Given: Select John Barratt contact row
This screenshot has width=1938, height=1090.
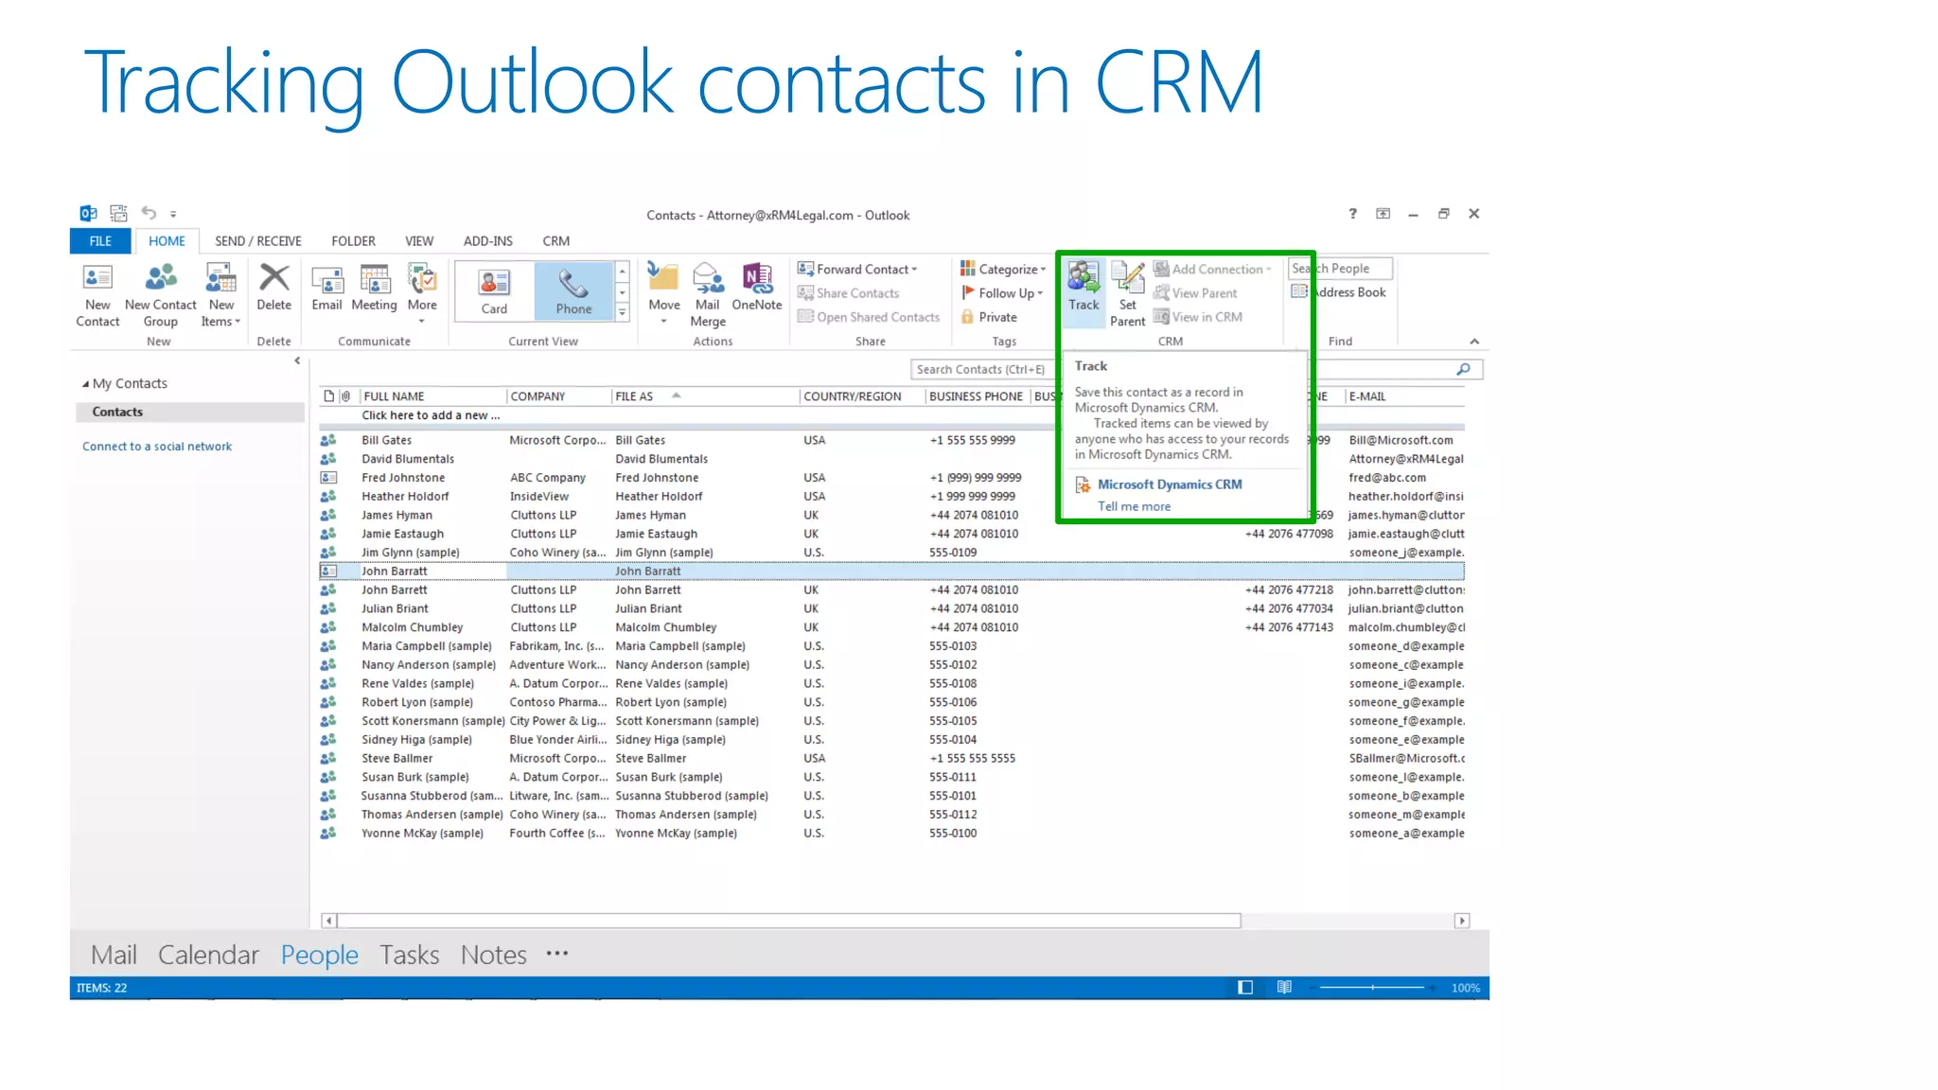Looking at the screenshot, I should [x=891, y=571].
